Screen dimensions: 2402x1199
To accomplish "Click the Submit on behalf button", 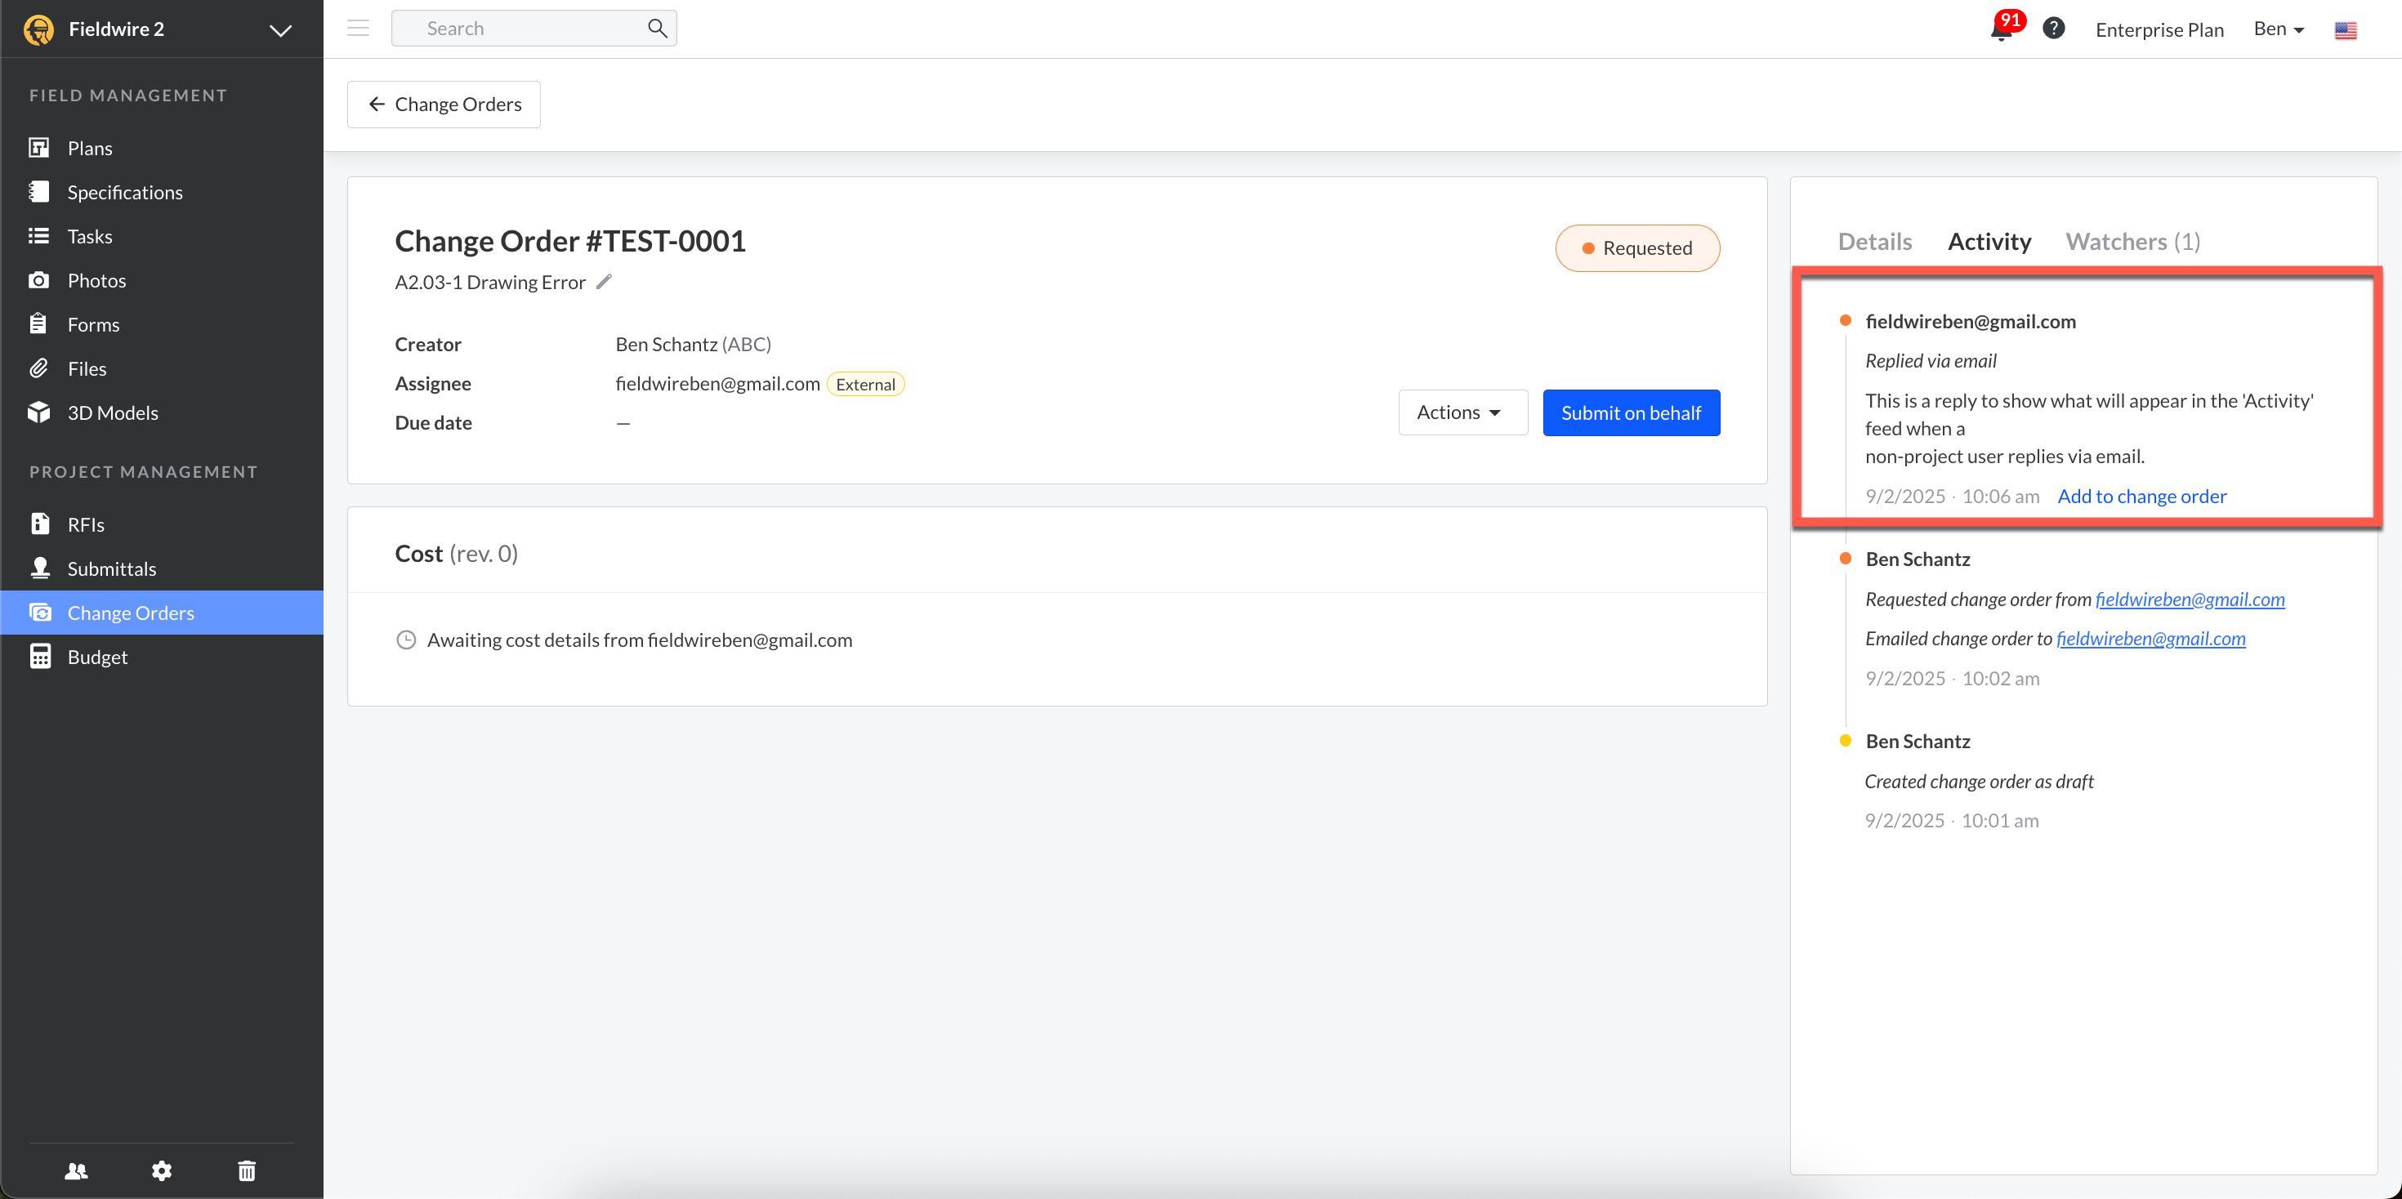I will [1631, 412].
